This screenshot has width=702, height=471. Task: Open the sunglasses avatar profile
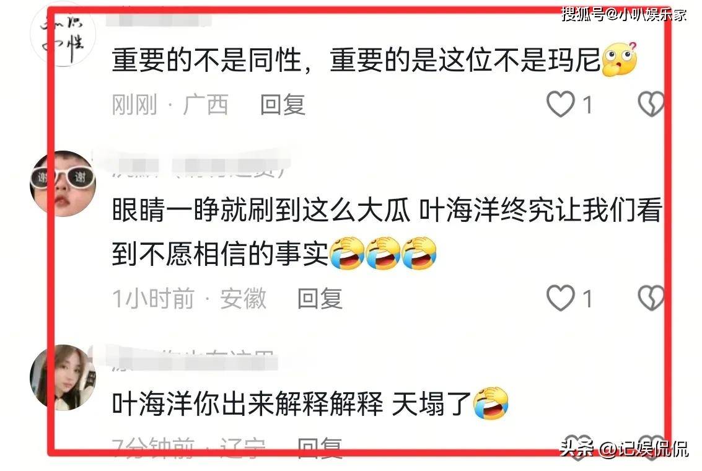tap(63, 183)
